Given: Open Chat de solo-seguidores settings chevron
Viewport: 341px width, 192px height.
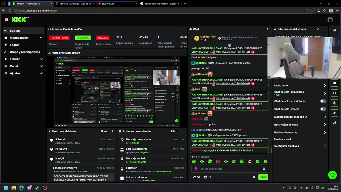Looking at the screenshot, I should point(325,93).
